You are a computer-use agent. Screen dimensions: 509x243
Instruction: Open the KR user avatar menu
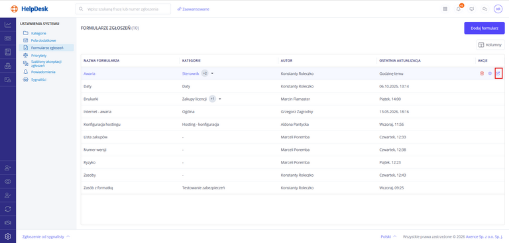[498, 9]
